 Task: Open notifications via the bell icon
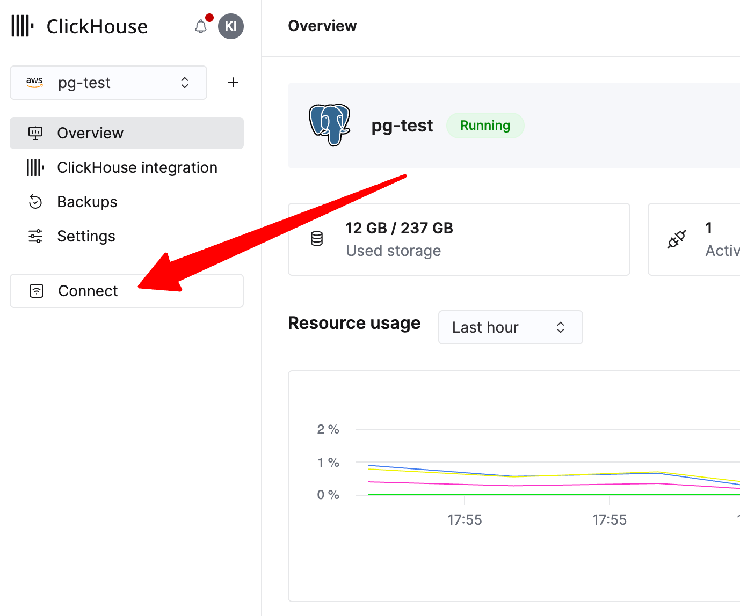coord(201,26)
